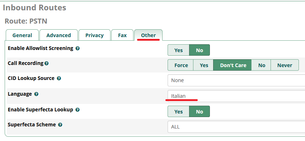Open help for Enable Allowlist Screening
The height and width of the screenshot is (141, 305).
(78, 48)
